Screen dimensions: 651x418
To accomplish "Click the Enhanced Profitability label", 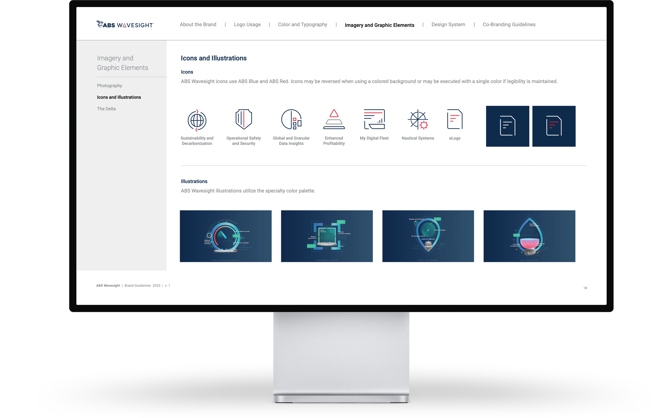I will (x=334, y=141).
